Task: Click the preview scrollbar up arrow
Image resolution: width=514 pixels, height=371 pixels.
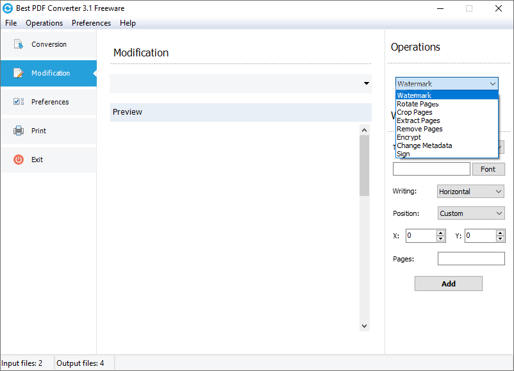Action: [364, 130]
